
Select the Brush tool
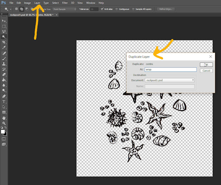pos(4,59)
